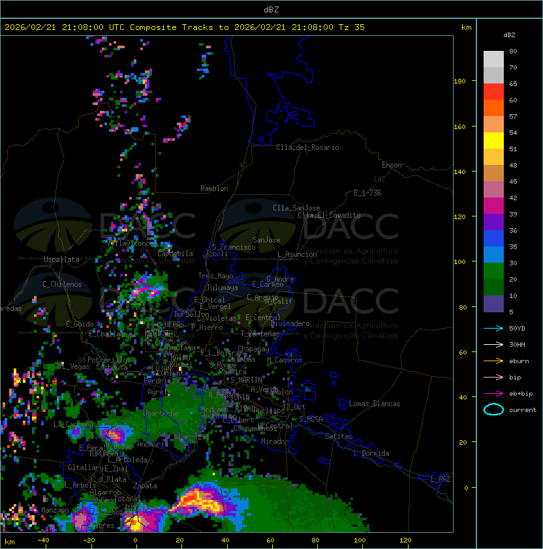Click the 'S_ROSA' map label
The height and width of the screenshot is (549, 543).
[311, 419]
